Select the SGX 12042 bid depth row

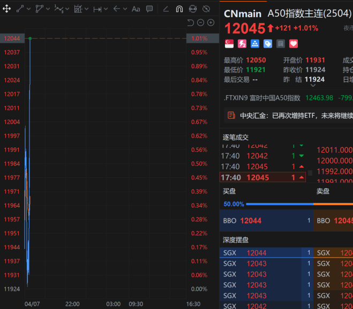(266, 306)
